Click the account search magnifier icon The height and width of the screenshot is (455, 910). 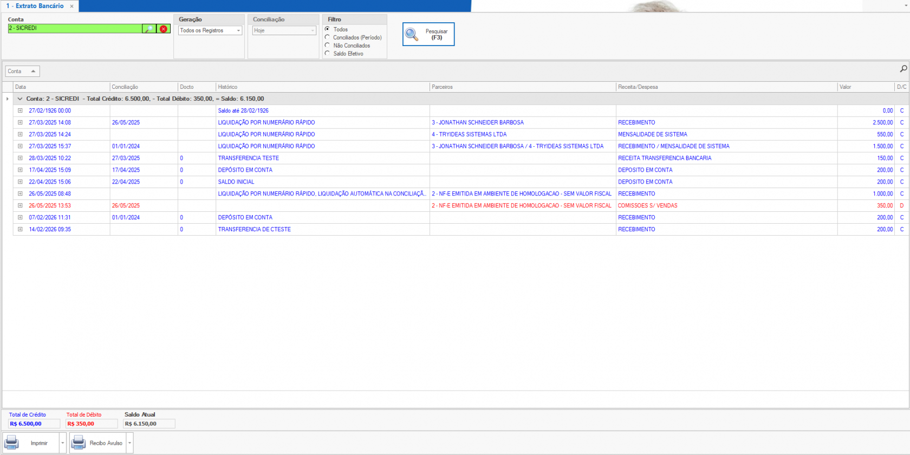click(149, 29)
